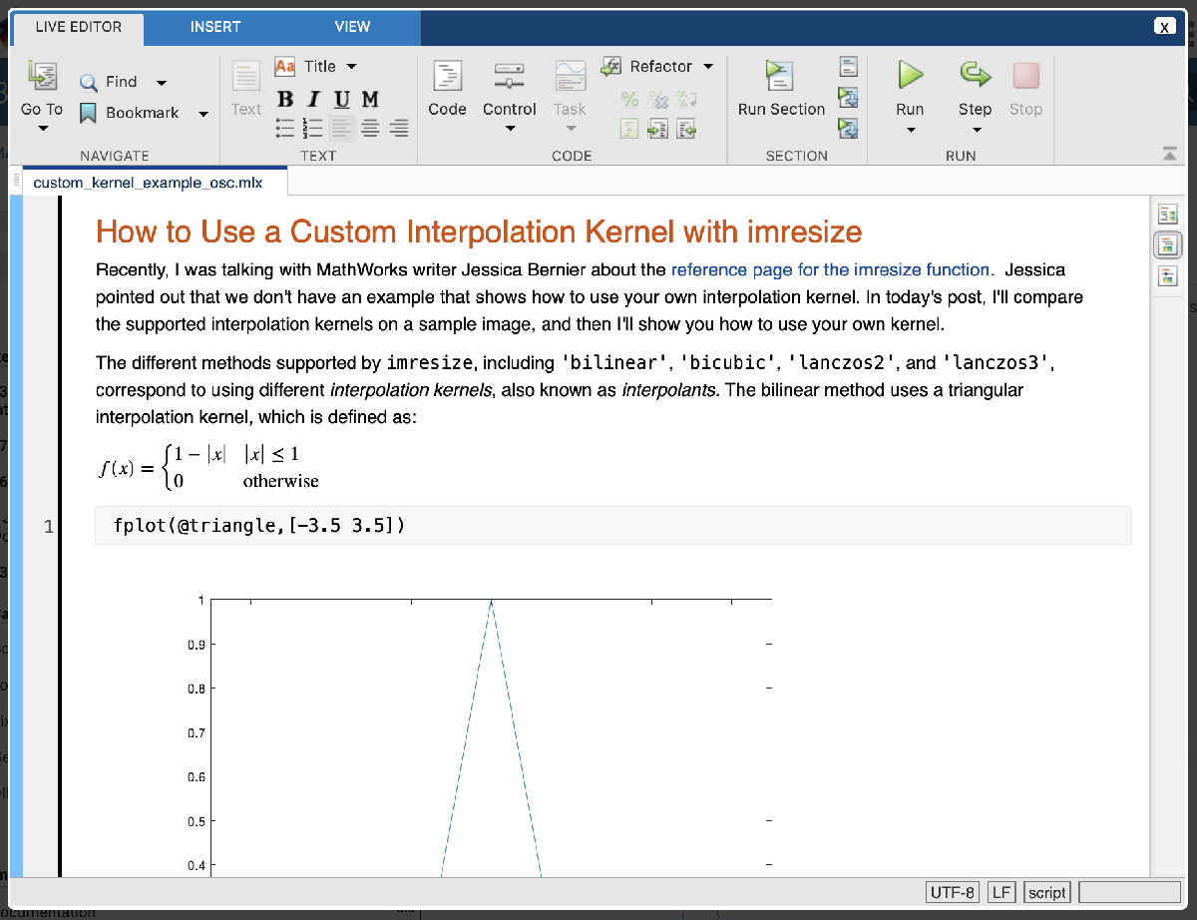Collapse the toolstrip ribbon

pyautogui.click(x=1169, y=153)
